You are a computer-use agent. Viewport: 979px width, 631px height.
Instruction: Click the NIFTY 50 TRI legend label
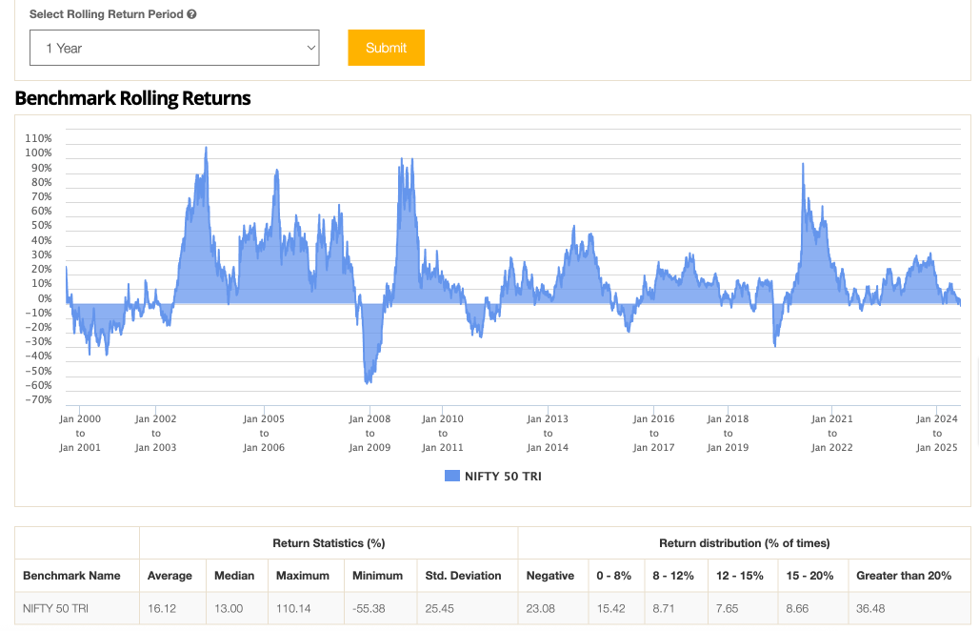click(503, 476)
